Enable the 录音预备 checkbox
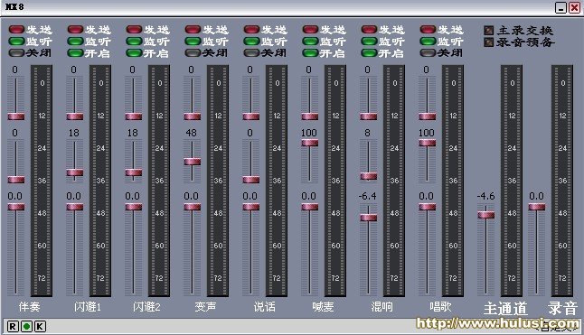 (489, 42)
